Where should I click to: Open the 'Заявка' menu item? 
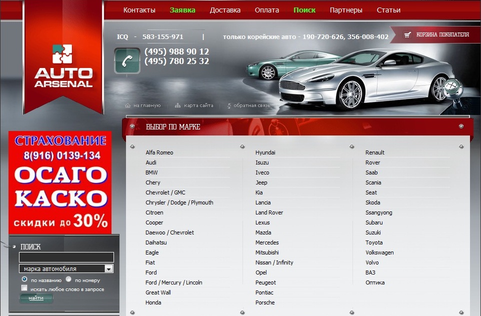tap(182, 10)
